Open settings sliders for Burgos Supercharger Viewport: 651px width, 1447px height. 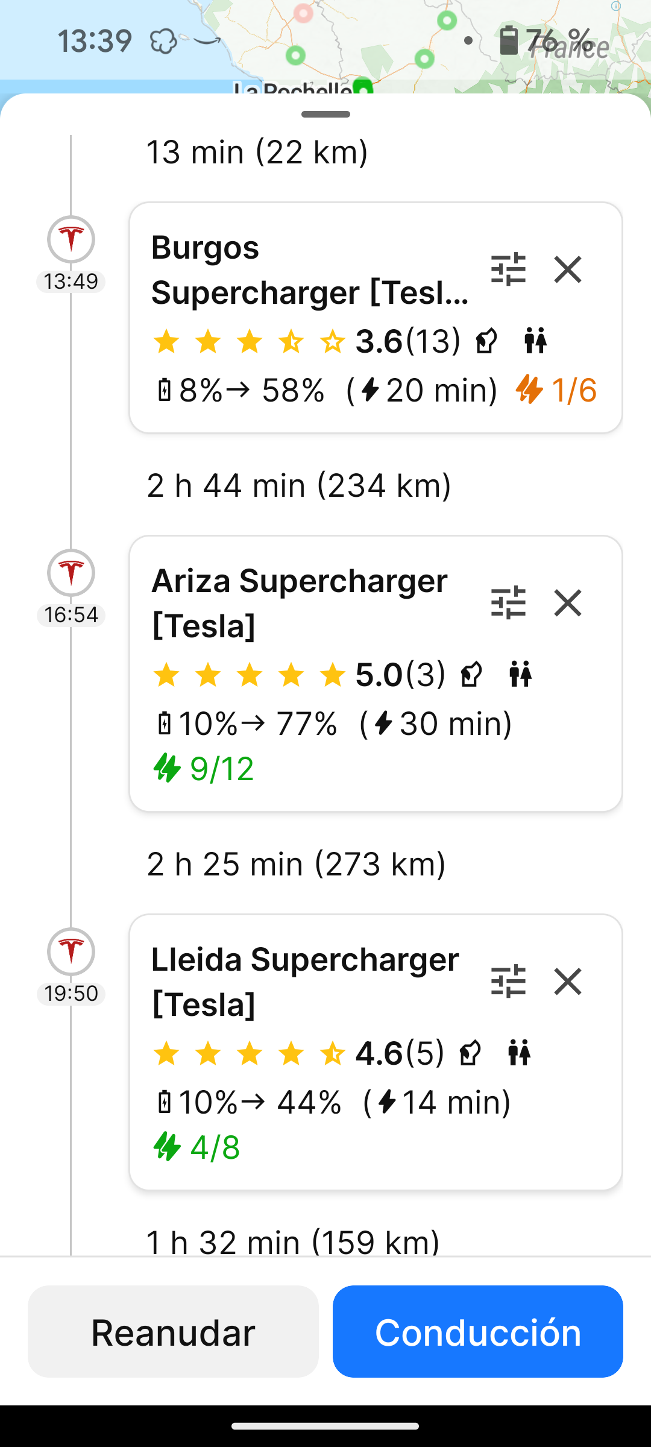[x=508, y=269]
